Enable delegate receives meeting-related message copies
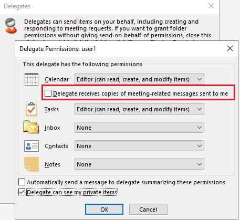Screen dimensions: 240x220 pos(48,93)
